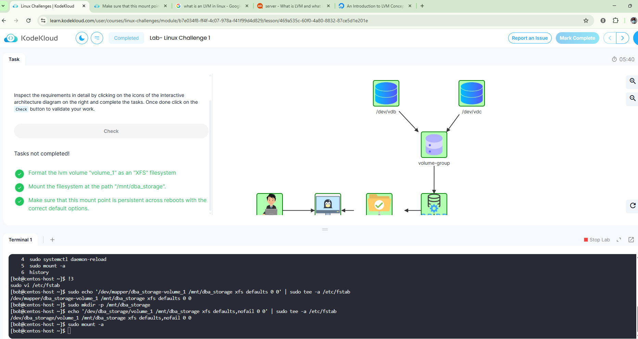Click the KodeKloud logo
The width and height of the screenshot is (638, 339).
[x=31, y=38]
